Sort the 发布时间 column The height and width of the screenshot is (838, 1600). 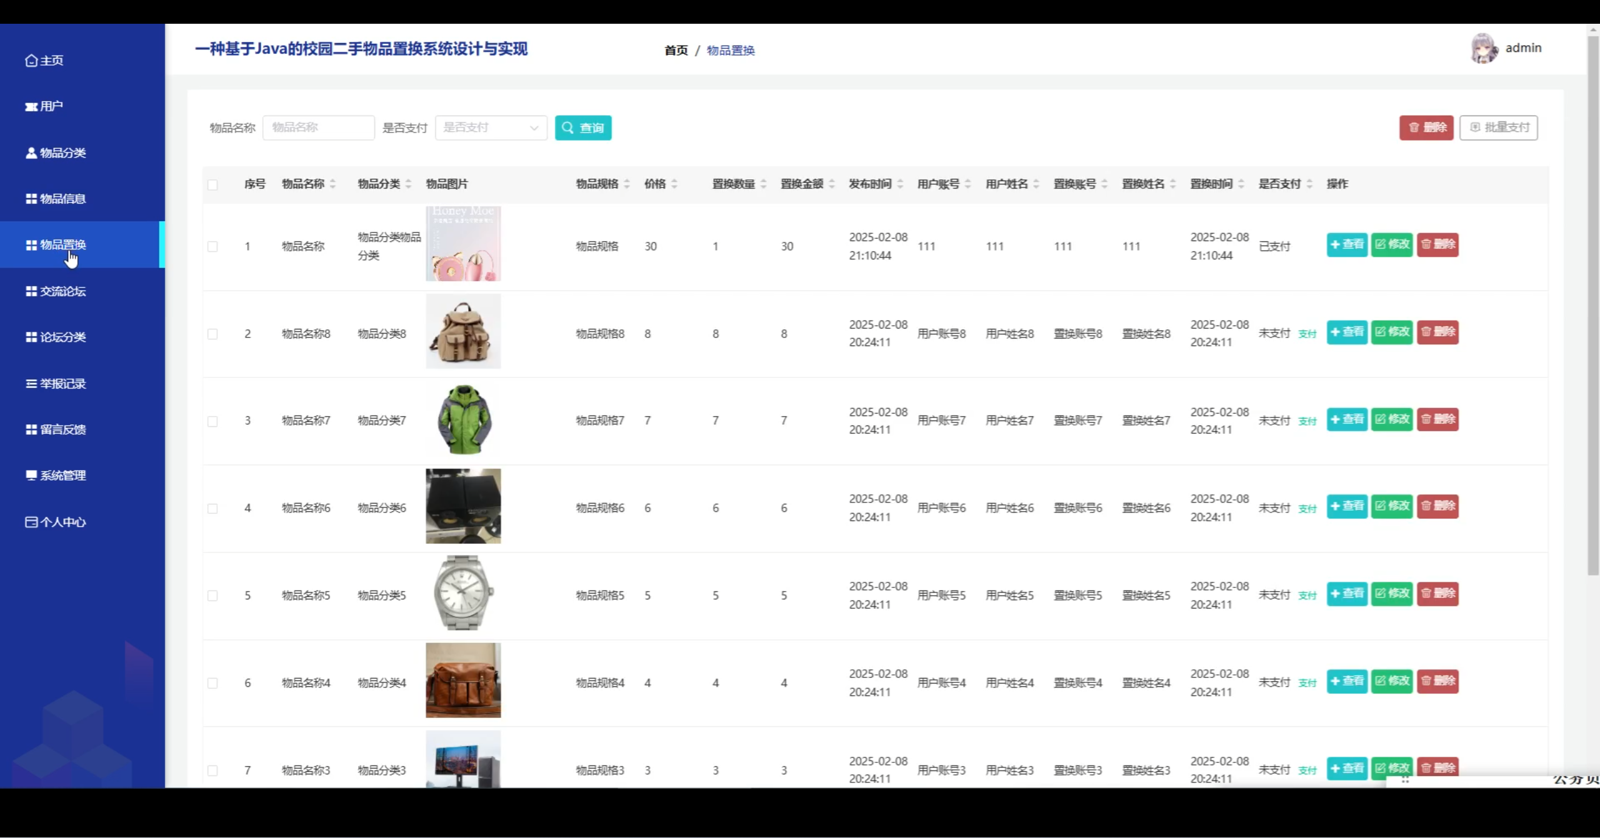click(x=900, y=183)
